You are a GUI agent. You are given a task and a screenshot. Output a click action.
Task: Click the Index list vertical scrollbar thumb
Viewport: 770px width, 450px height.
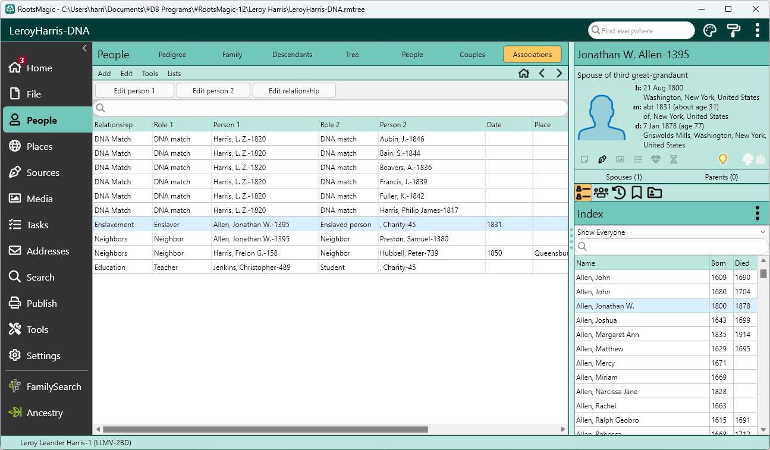tap(763, 274)
